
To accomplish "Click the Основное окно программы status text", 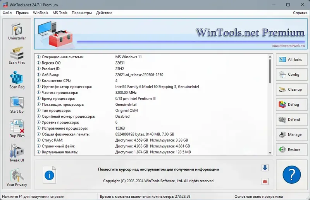I will pos(258,197).
